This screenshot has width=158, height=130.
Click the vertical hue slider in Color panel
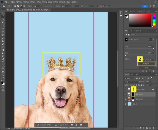[x=154, y=20]
